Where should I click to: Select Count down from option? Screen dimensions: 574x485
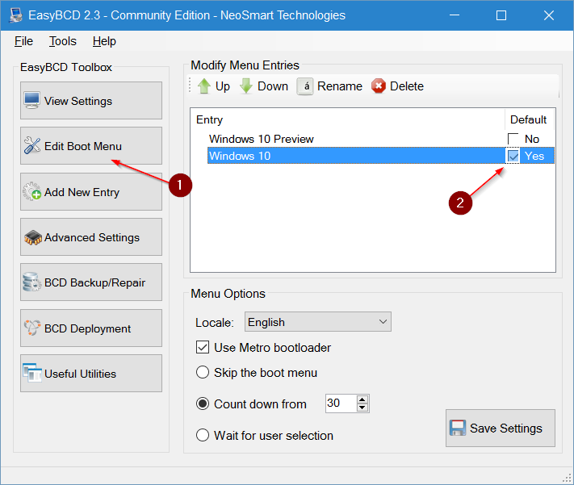(x=203, y=403)
